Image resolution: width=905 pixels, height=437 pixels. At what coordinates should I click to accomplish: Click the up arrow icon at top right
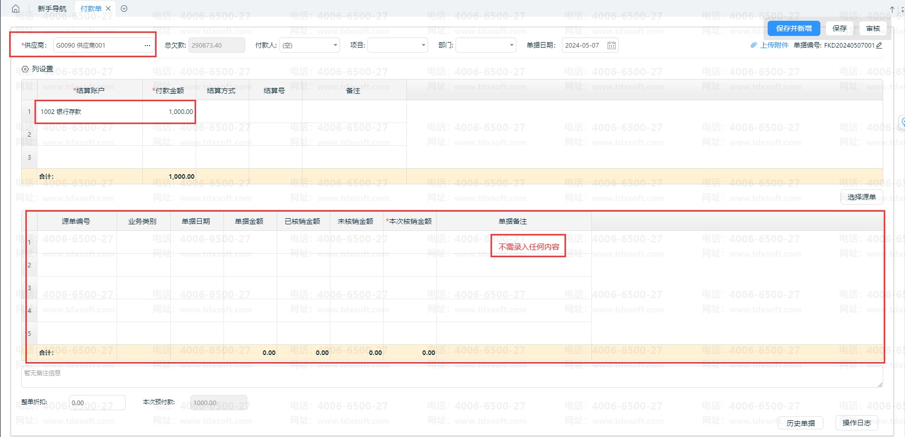click(x=892, y=9)
